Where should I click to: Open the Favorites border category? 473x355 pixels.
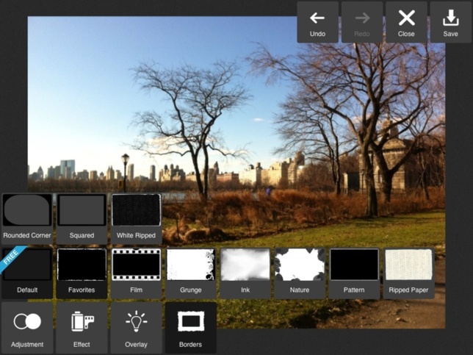tap(82, 273)
